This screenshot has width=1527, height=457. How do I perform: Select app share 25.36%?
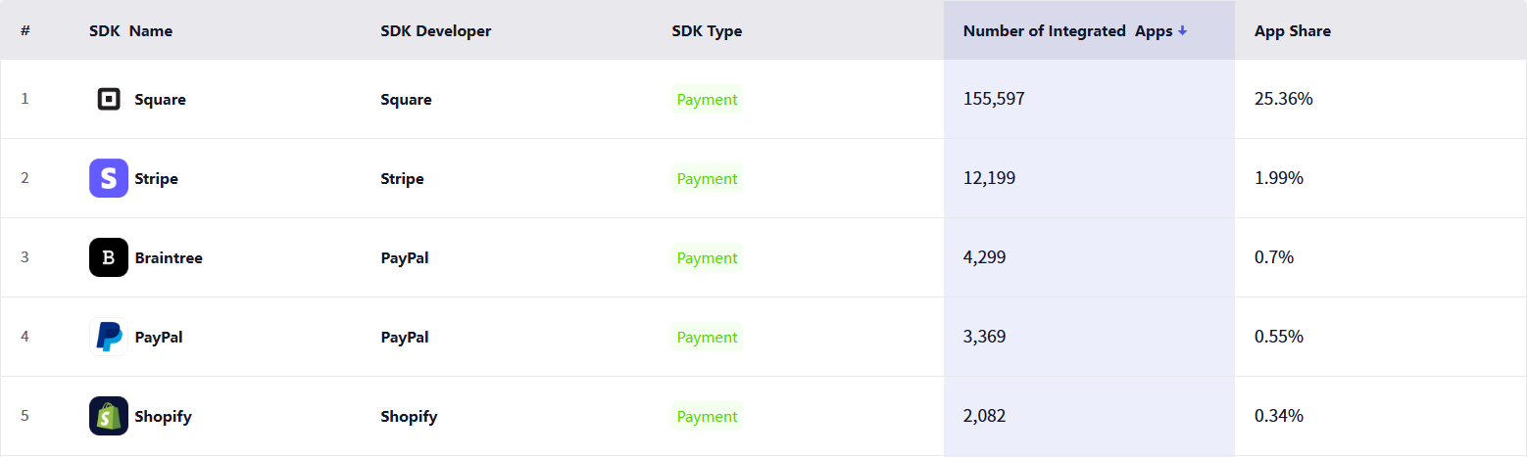point(1284,99)
